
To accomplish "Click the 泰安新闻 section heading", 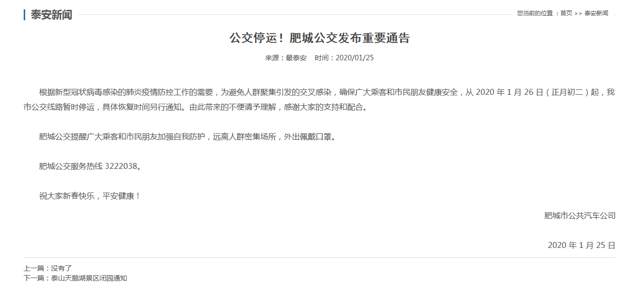I will point(51,15).
